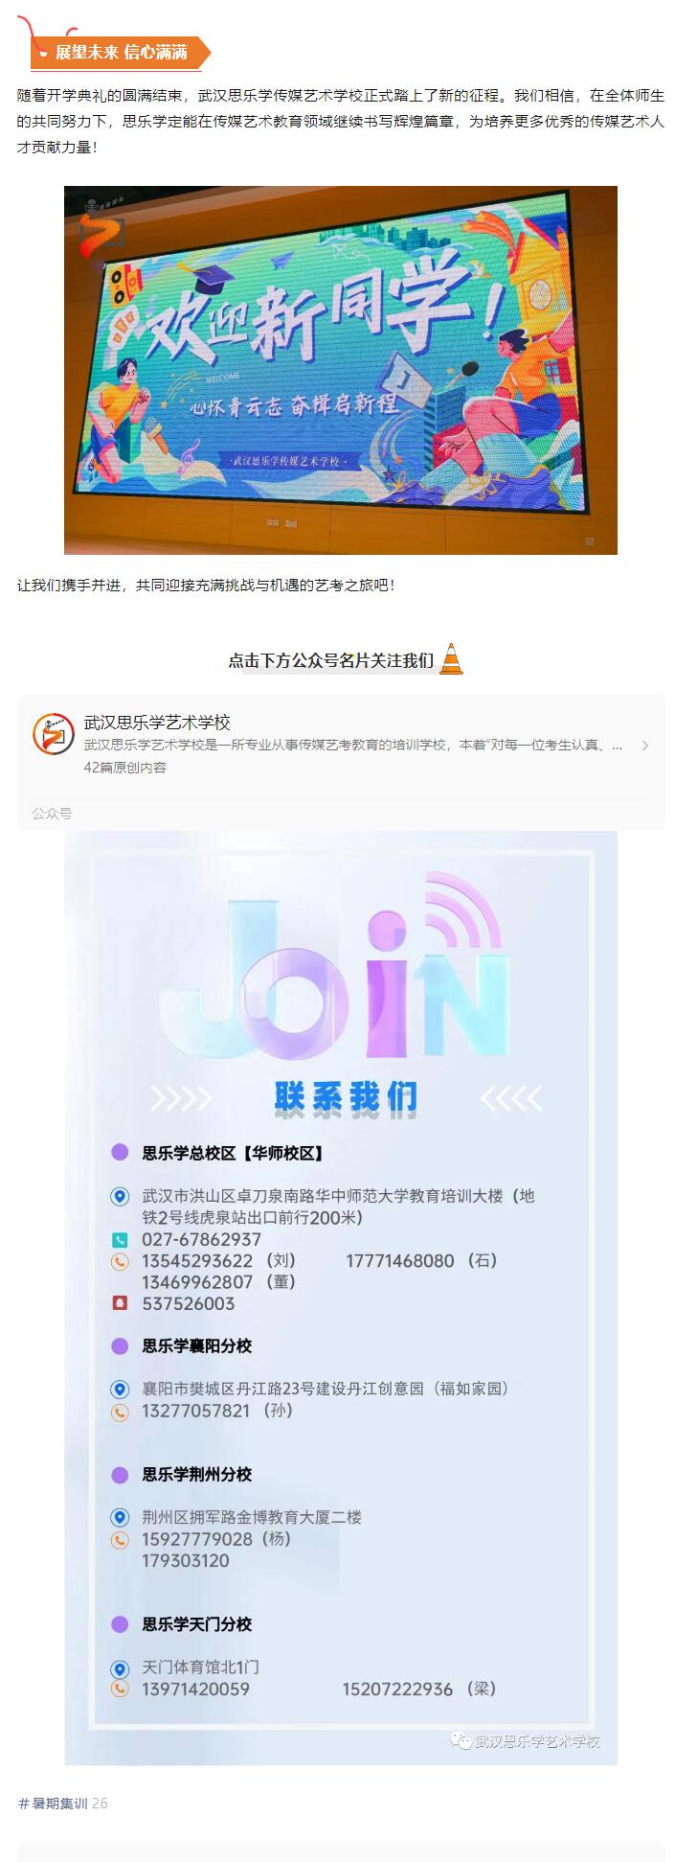This screenshot has width=675, height=1862.
Task: View the 欢迎新同学 welcome screen photo
Action: [x=340, y=370]
